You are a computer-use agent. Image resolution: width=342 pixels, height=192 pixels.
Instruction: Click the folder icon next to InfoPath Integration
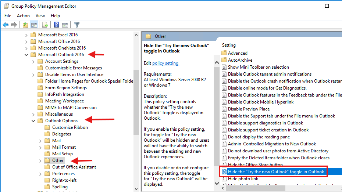[40, 94]
